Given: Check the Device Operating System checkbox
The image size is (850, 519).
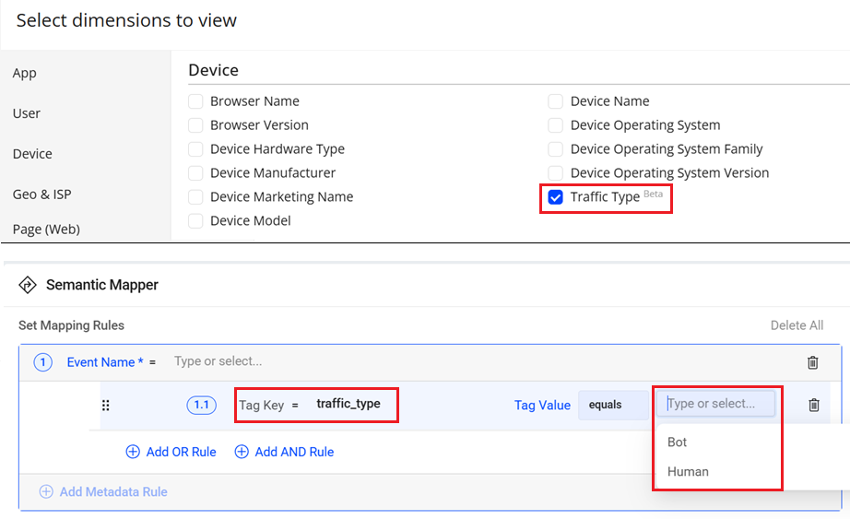Looking at the screenshot, I should click(556, 125).
